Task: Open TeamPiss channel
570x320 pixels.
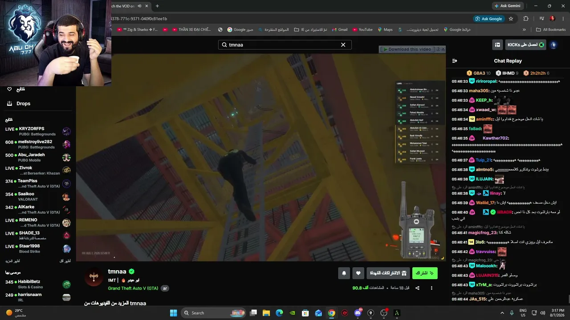Action: pos(38,184)
